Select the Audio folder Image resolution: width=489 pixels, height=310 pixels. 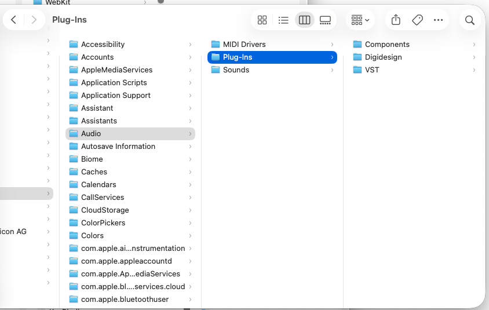point(130,134)
